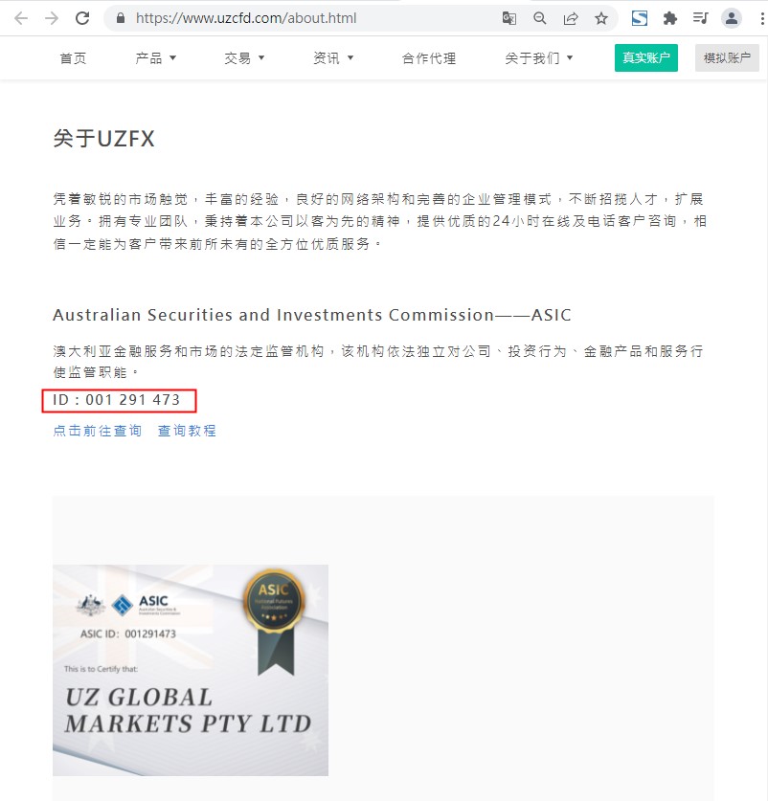Click the 点击前往查询 link

97,431
